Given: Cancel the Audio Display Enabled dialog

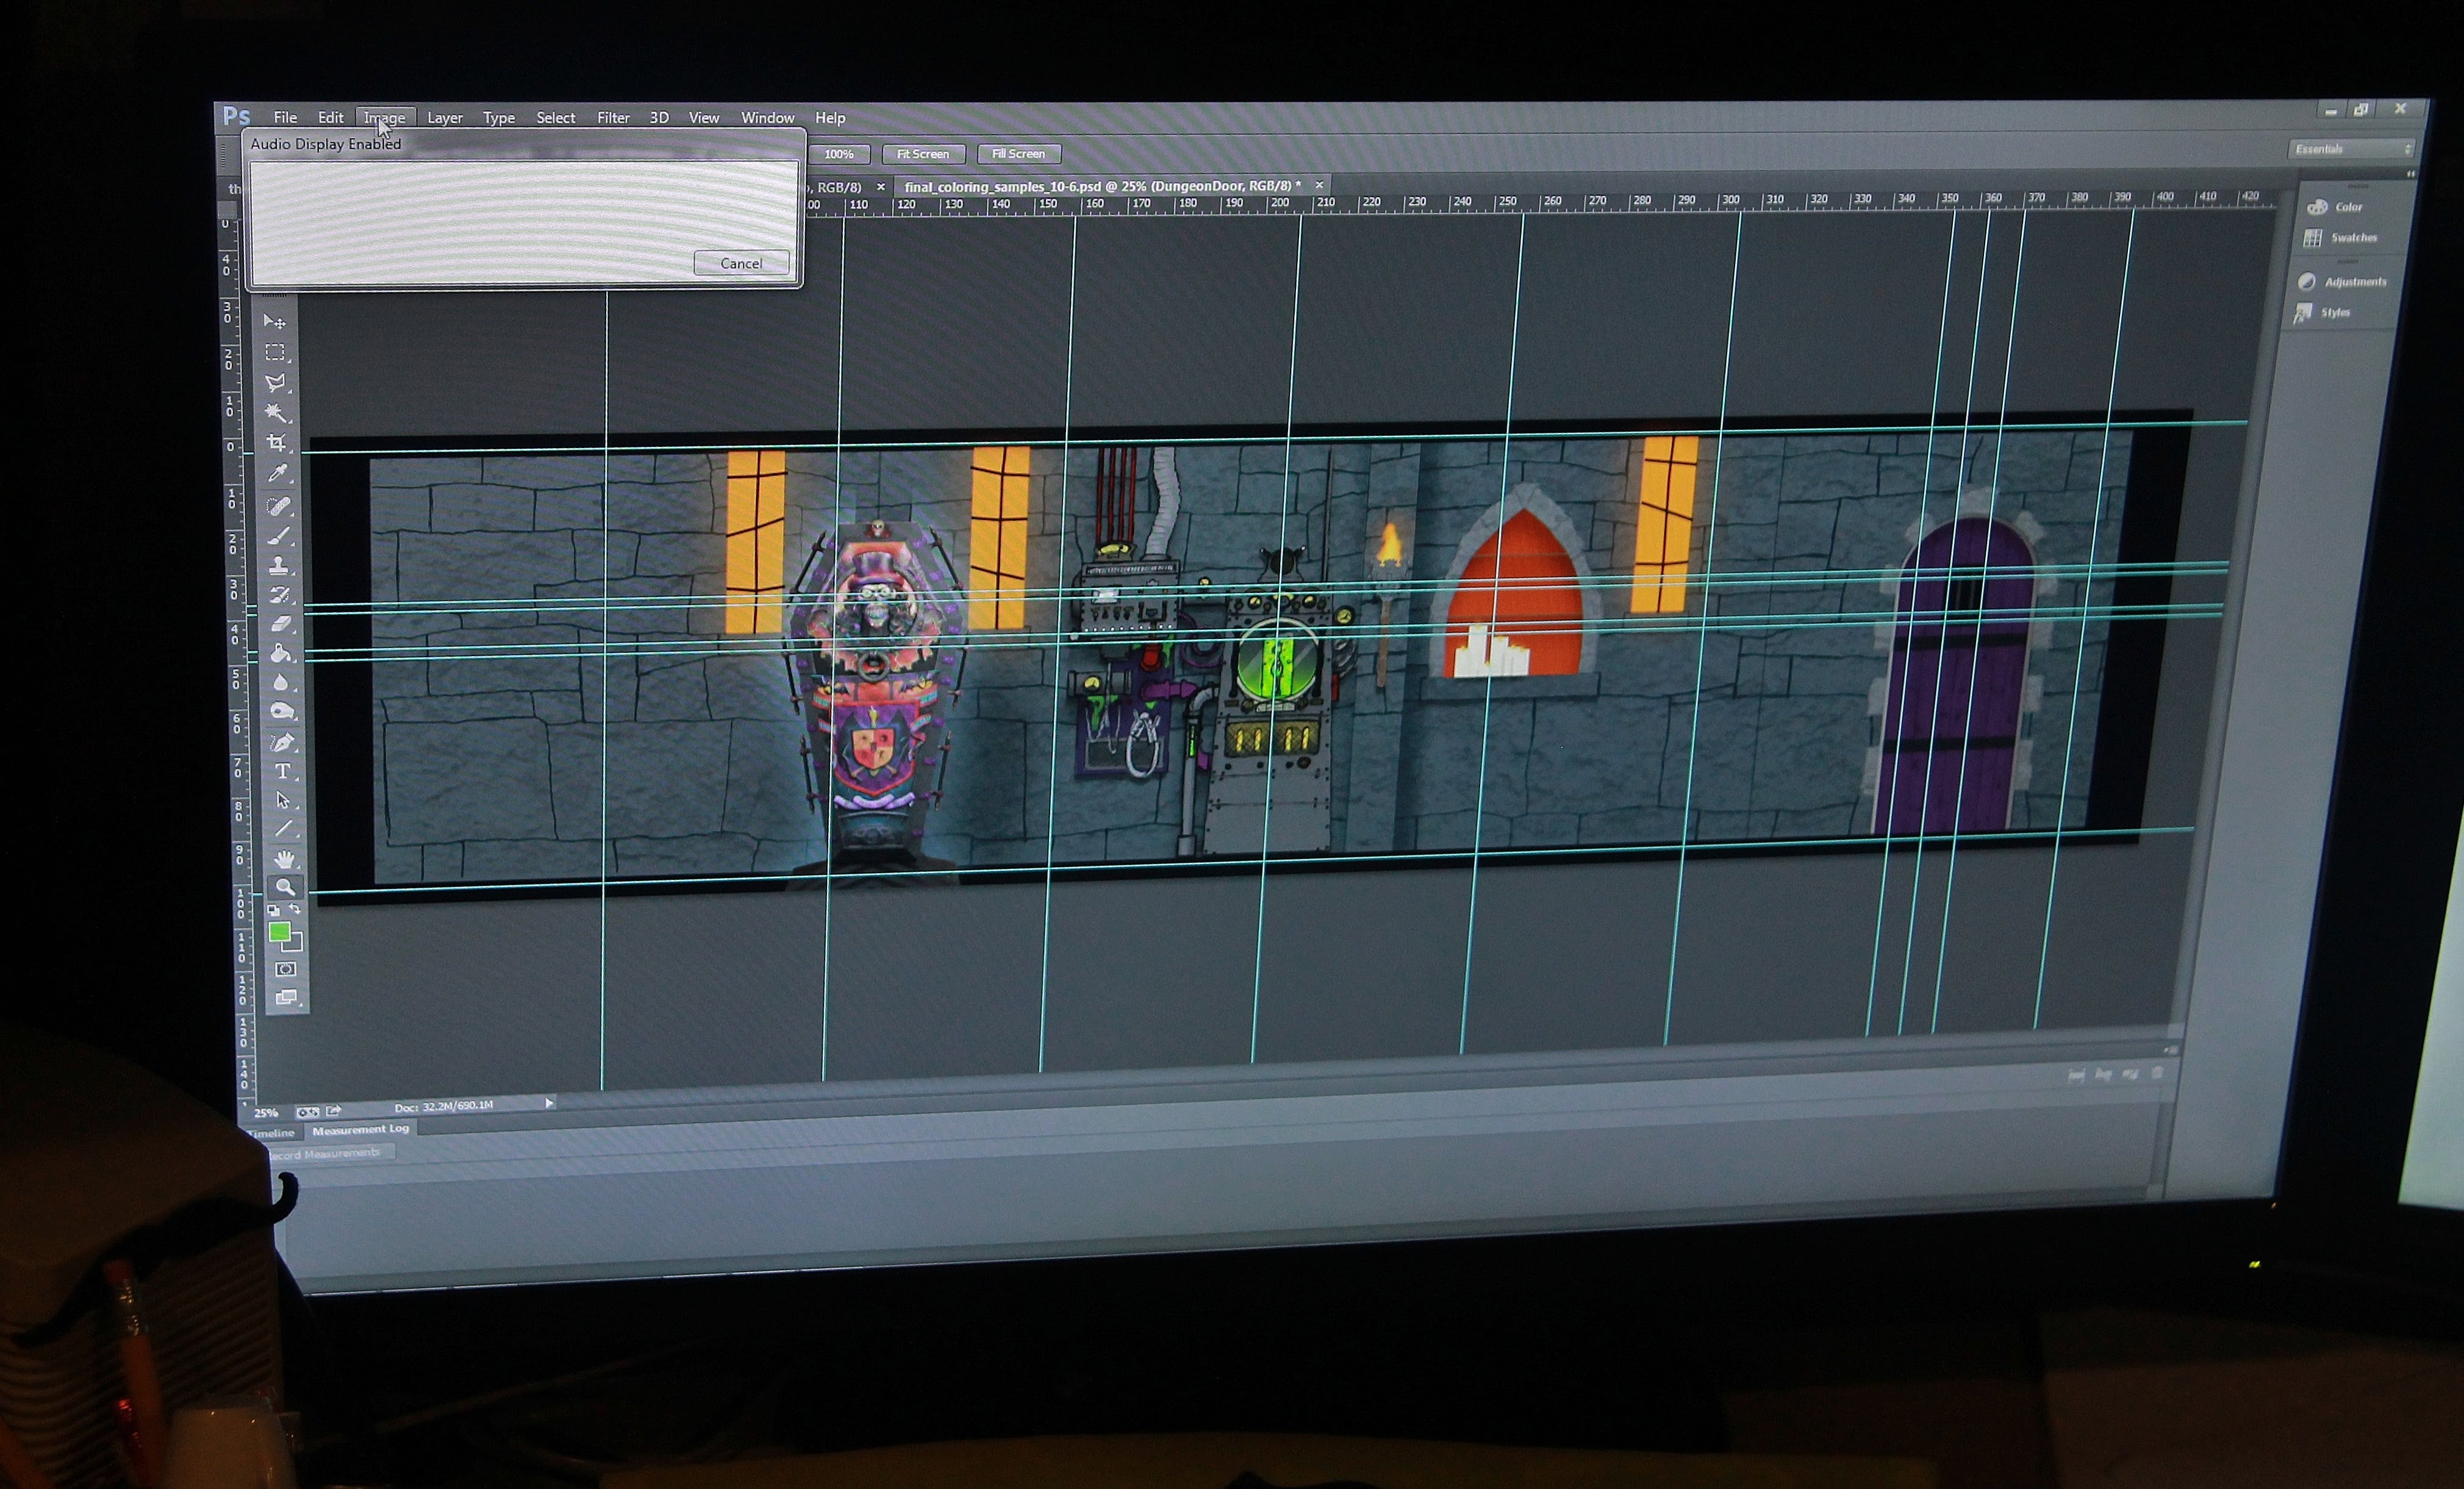Looking at the screenshot, I should (x=741, y=263).
